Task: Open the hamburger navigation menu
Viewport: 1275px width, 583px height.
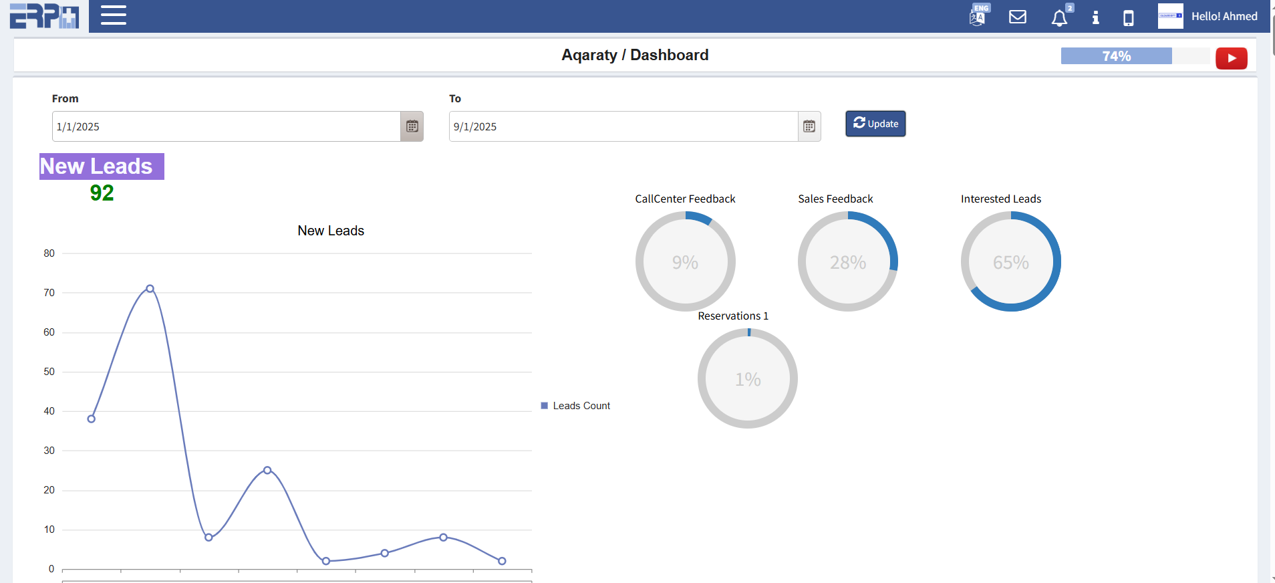Action: tap(114, 15)
